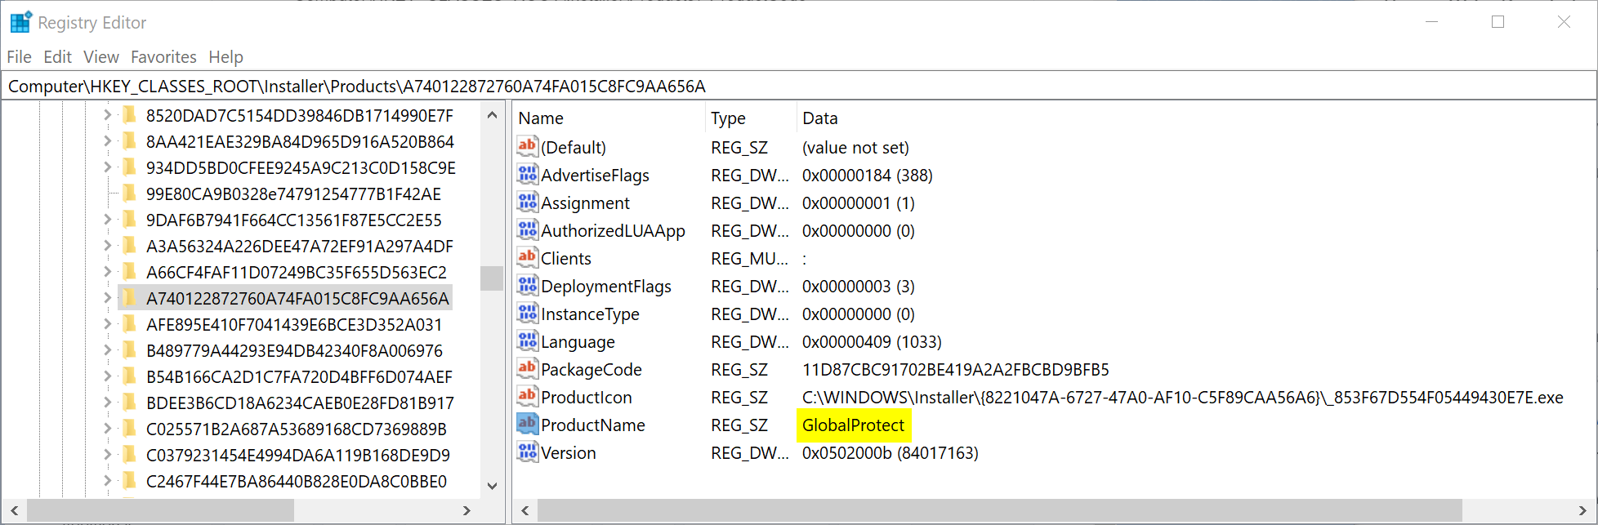Click the Registry Editor app icon

pyautogui.click(x=20, y=22)
